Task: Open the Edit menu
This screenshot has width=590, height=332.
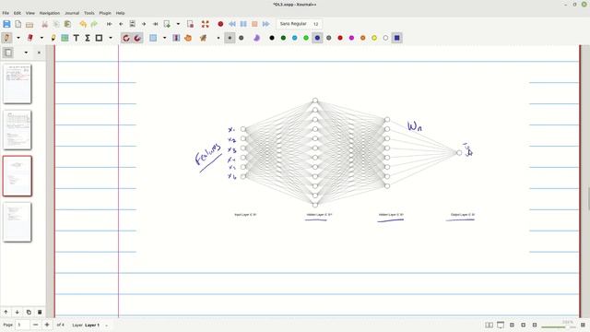Action: pyautogui.click(x=18, y=13)
